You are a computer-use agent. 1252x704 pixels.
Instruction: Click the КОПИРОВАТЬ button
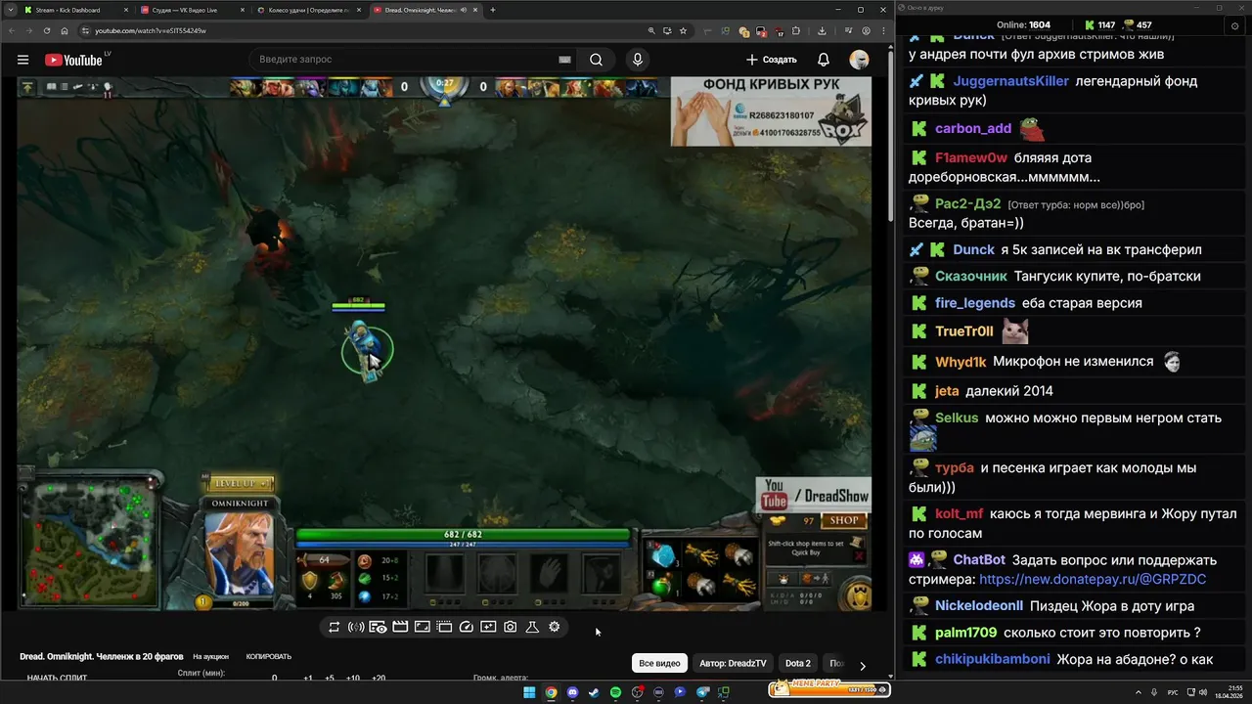[269, 657]
